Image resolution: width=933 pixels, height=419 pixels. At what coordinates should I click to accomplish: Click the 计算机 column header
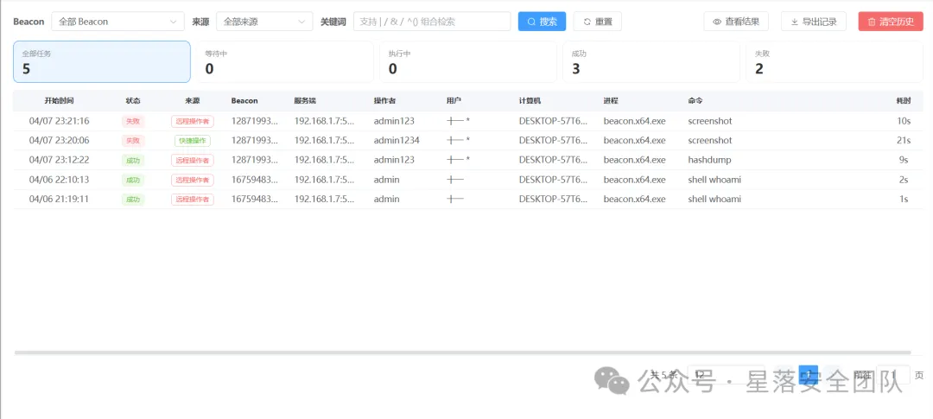pos(530,100)
